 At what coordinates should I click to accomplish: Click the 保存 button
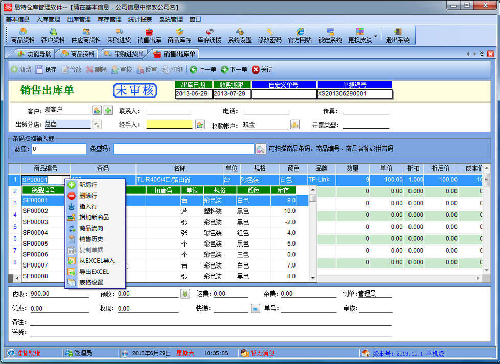point(46,69)
